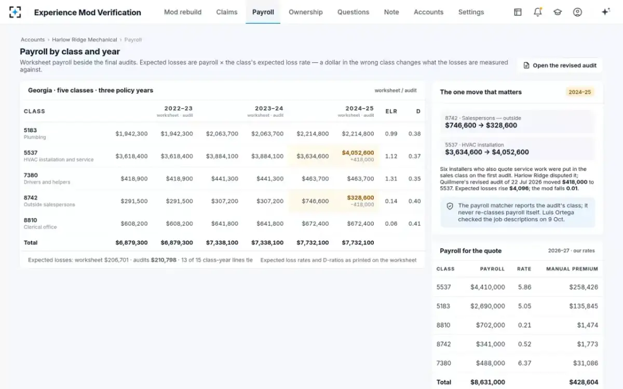Viewport: 623px width, 389px height.
Task: Click the 2024–25 badge in the side panel
Action: [580, 92]
